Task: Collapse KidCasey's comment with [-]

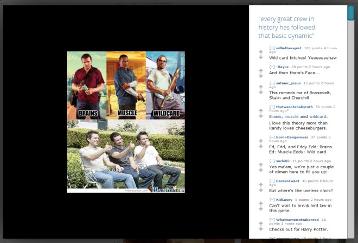Action: pyautogui.click(x=272, y=200)
